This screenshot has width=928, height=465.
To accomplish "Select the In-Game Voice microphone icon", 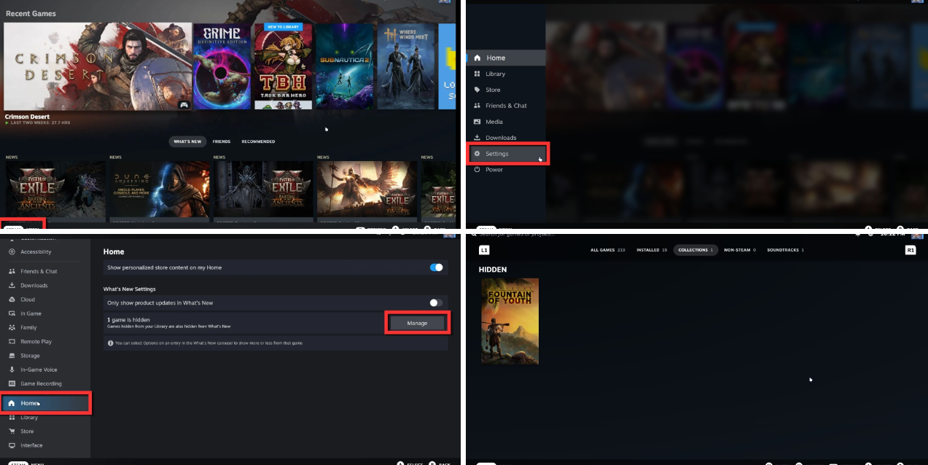I will pos(12,370).
